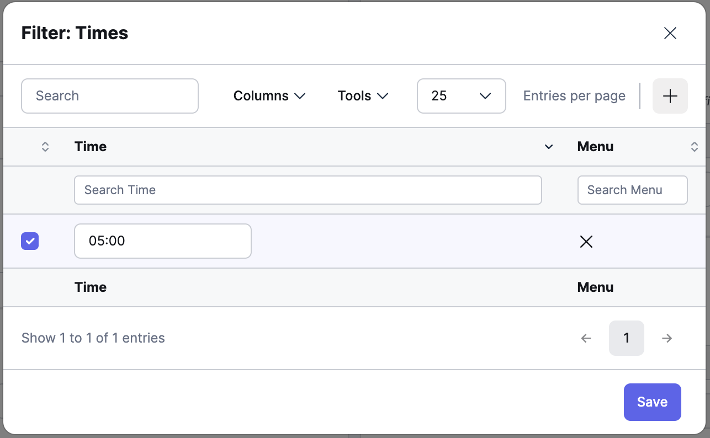Click the chevron sort icon in the Time column
This screenshot has height=438, width=710.
pyautogui.click(x=548, y=147)
